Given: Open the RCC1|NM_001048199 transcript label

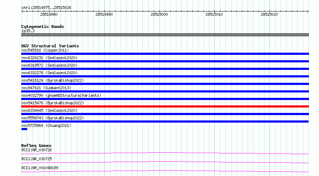Looking at the screenshot, I should (x=40, y=168).
